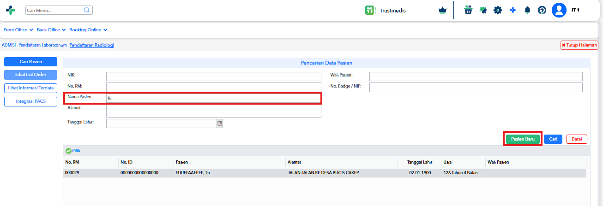This screenshot has width=603, height=206.
Task: Click the Trustmedis logo in the top-left corner
Action: pos(10,10)
